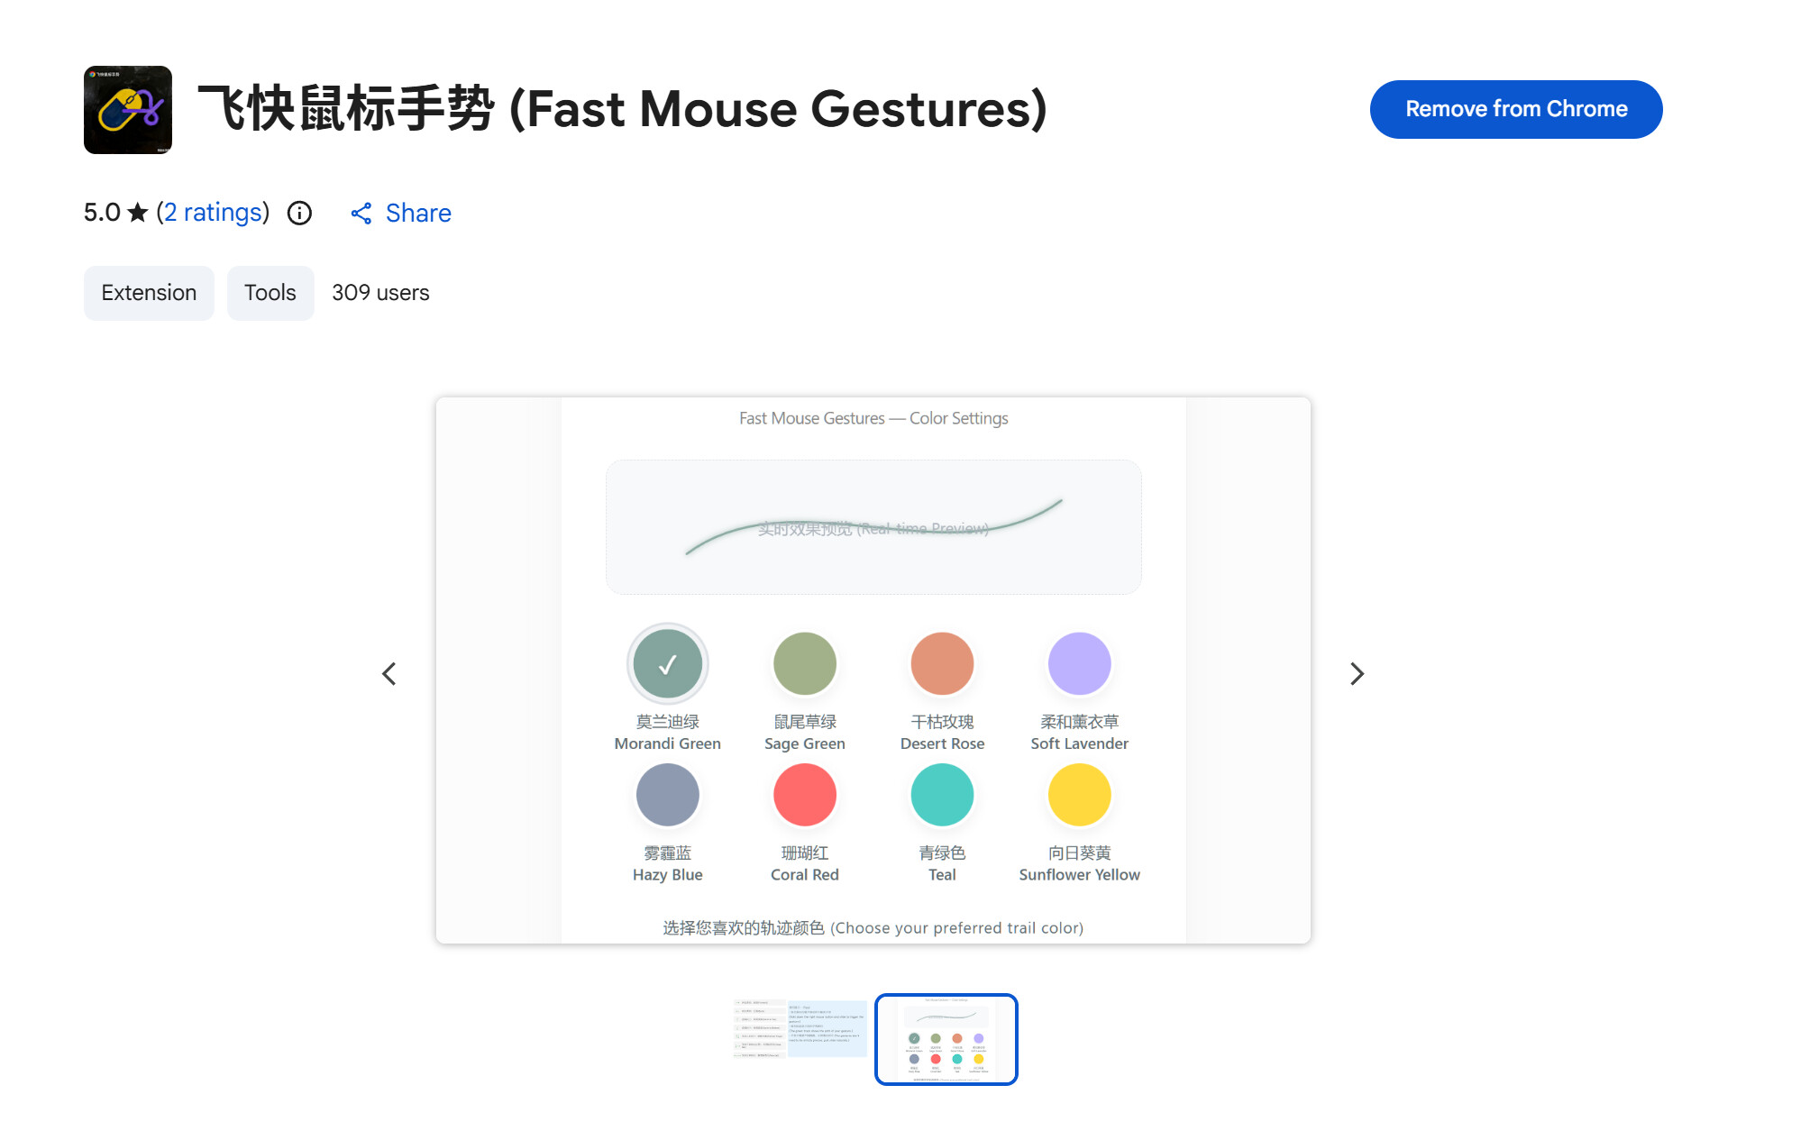
Task: Click the 'Sunflower Yellow' label text
Action: (x=1079, y=875)
